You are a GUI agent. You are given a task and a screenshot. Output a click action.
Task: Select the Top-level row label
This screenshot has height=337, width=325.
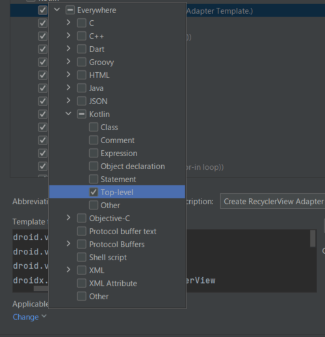click(x=117, y=193)
